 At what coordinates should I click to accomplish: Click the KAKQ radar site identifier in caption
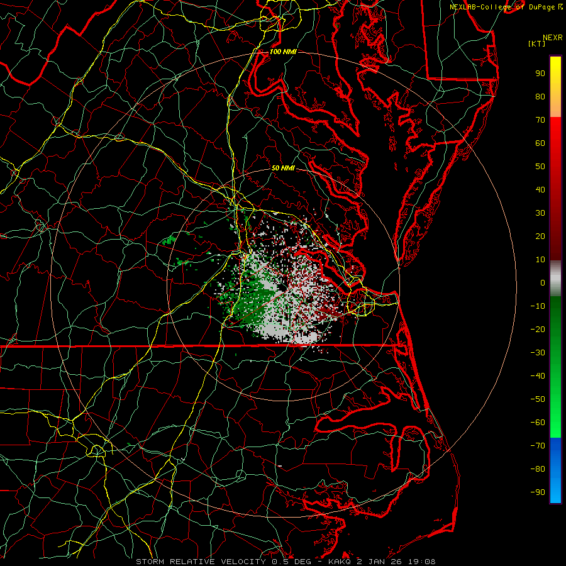click(x=339, y=562)
